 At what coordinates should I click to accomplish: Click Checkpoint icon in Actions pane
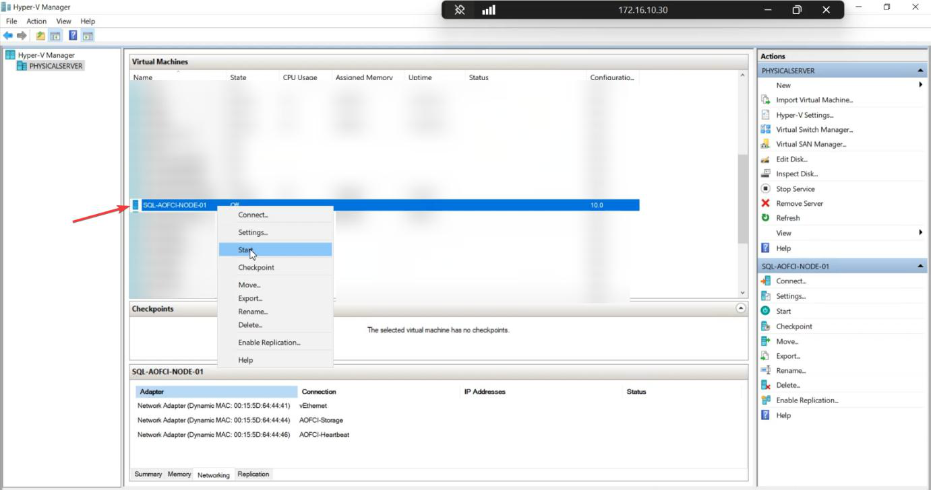(x=765, y=326)
